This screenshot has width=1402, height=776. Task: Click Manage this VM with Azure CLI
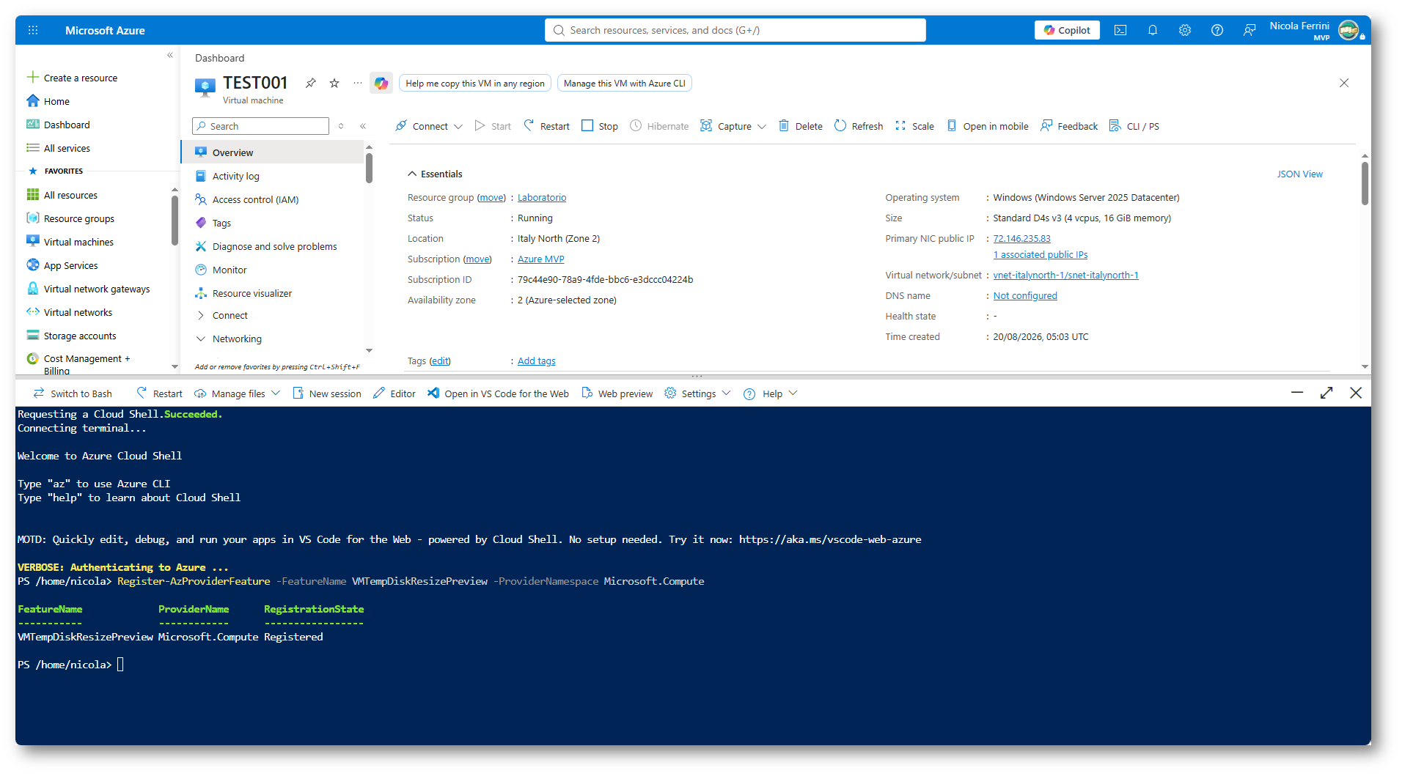coord(625,83)
